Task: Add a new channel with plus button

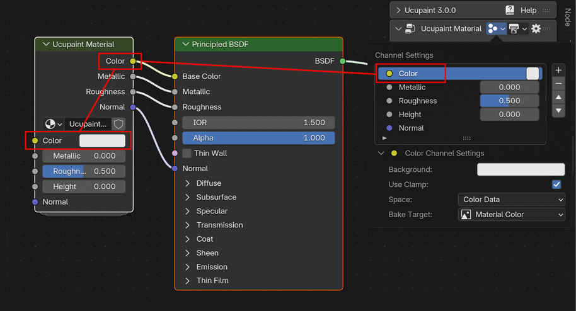Action: (x=558, y=70)
